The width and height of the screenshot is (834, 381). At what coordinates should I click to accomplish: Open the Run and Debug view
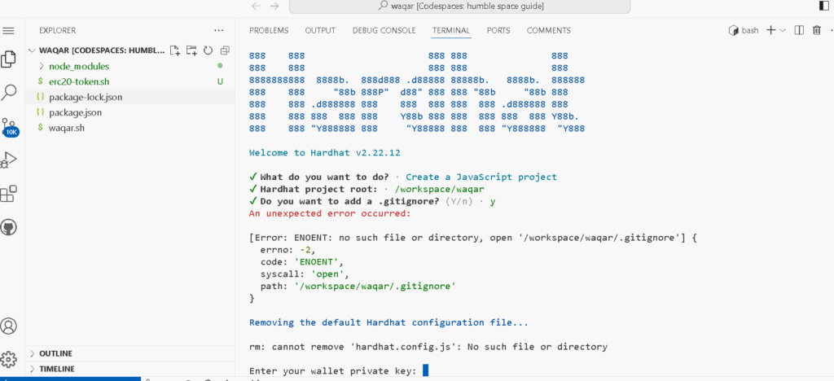8,160
